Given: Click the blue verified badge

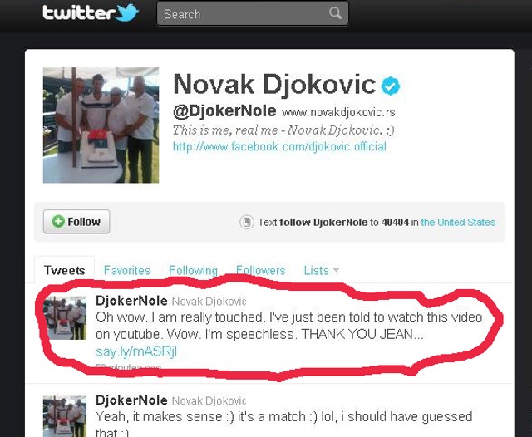Looking at the screenshot, I should click(x=391, y=86).
